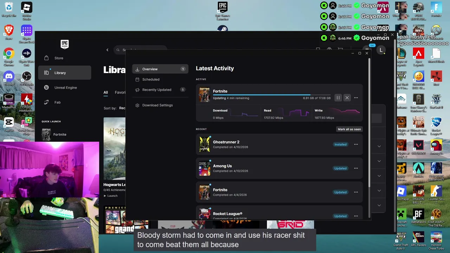
Task: Open Roblox Studio desktop shortcut
Action: tap(26, 11)
